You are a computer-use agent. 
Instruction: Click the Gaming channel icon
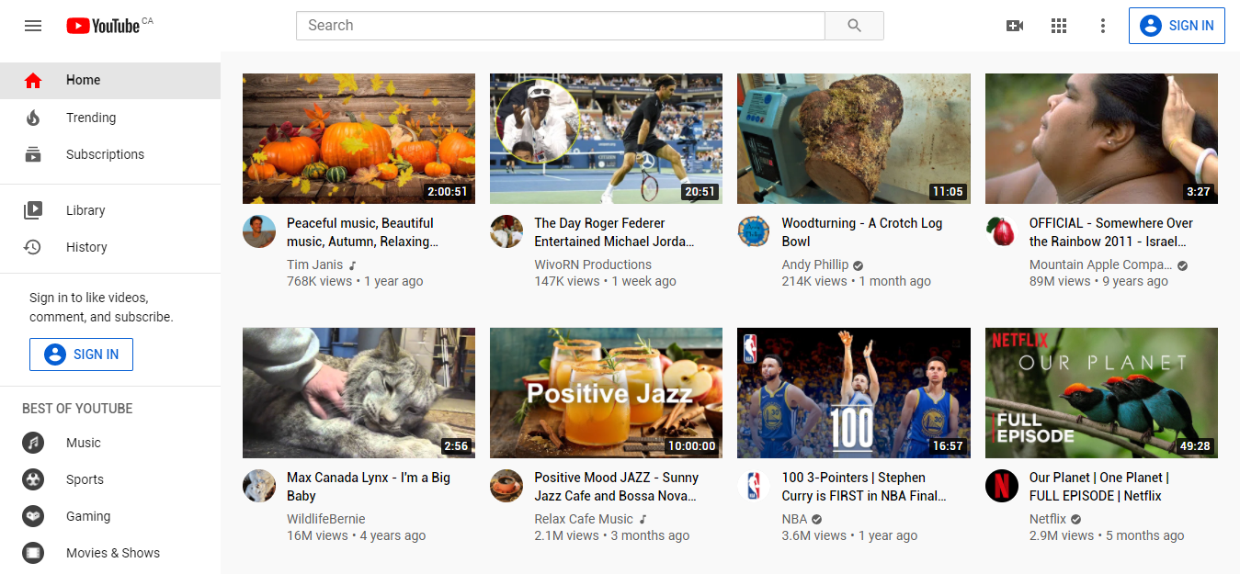(x=33, y=516)
